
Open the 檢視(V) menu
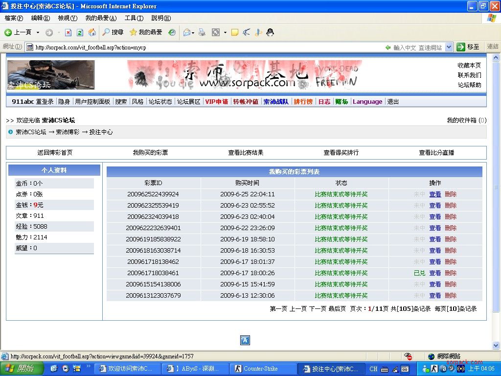point(68,18)
